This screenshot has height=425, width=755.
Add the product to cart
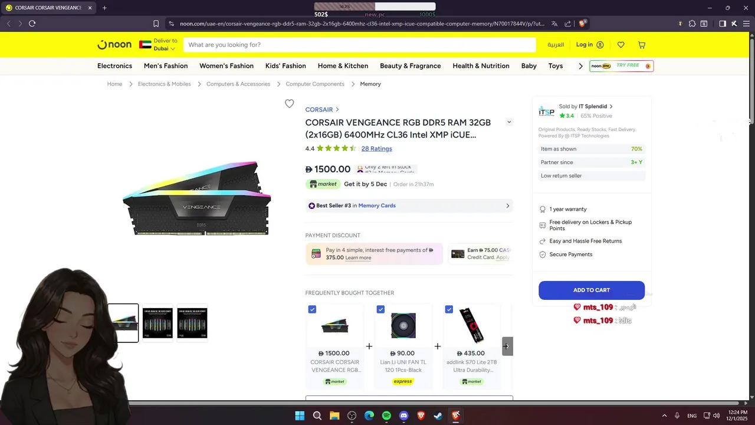592,290
